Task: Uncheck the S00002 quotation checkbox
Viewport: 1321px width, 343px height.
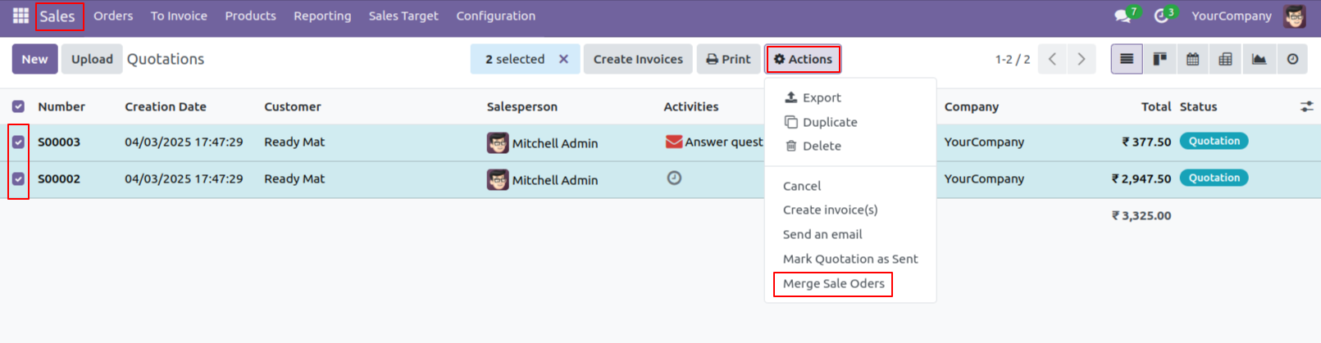Action: tap(18, 178)
